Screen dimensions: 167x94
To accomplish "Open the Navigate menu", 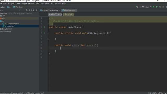I will (11, 4).
